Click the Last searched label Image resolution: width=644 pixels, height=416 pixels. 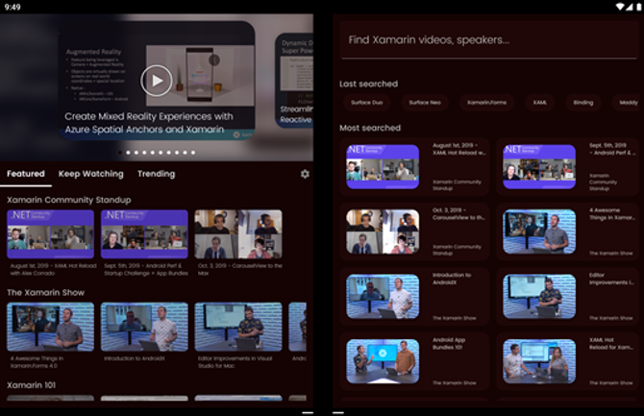coord(368,84)
